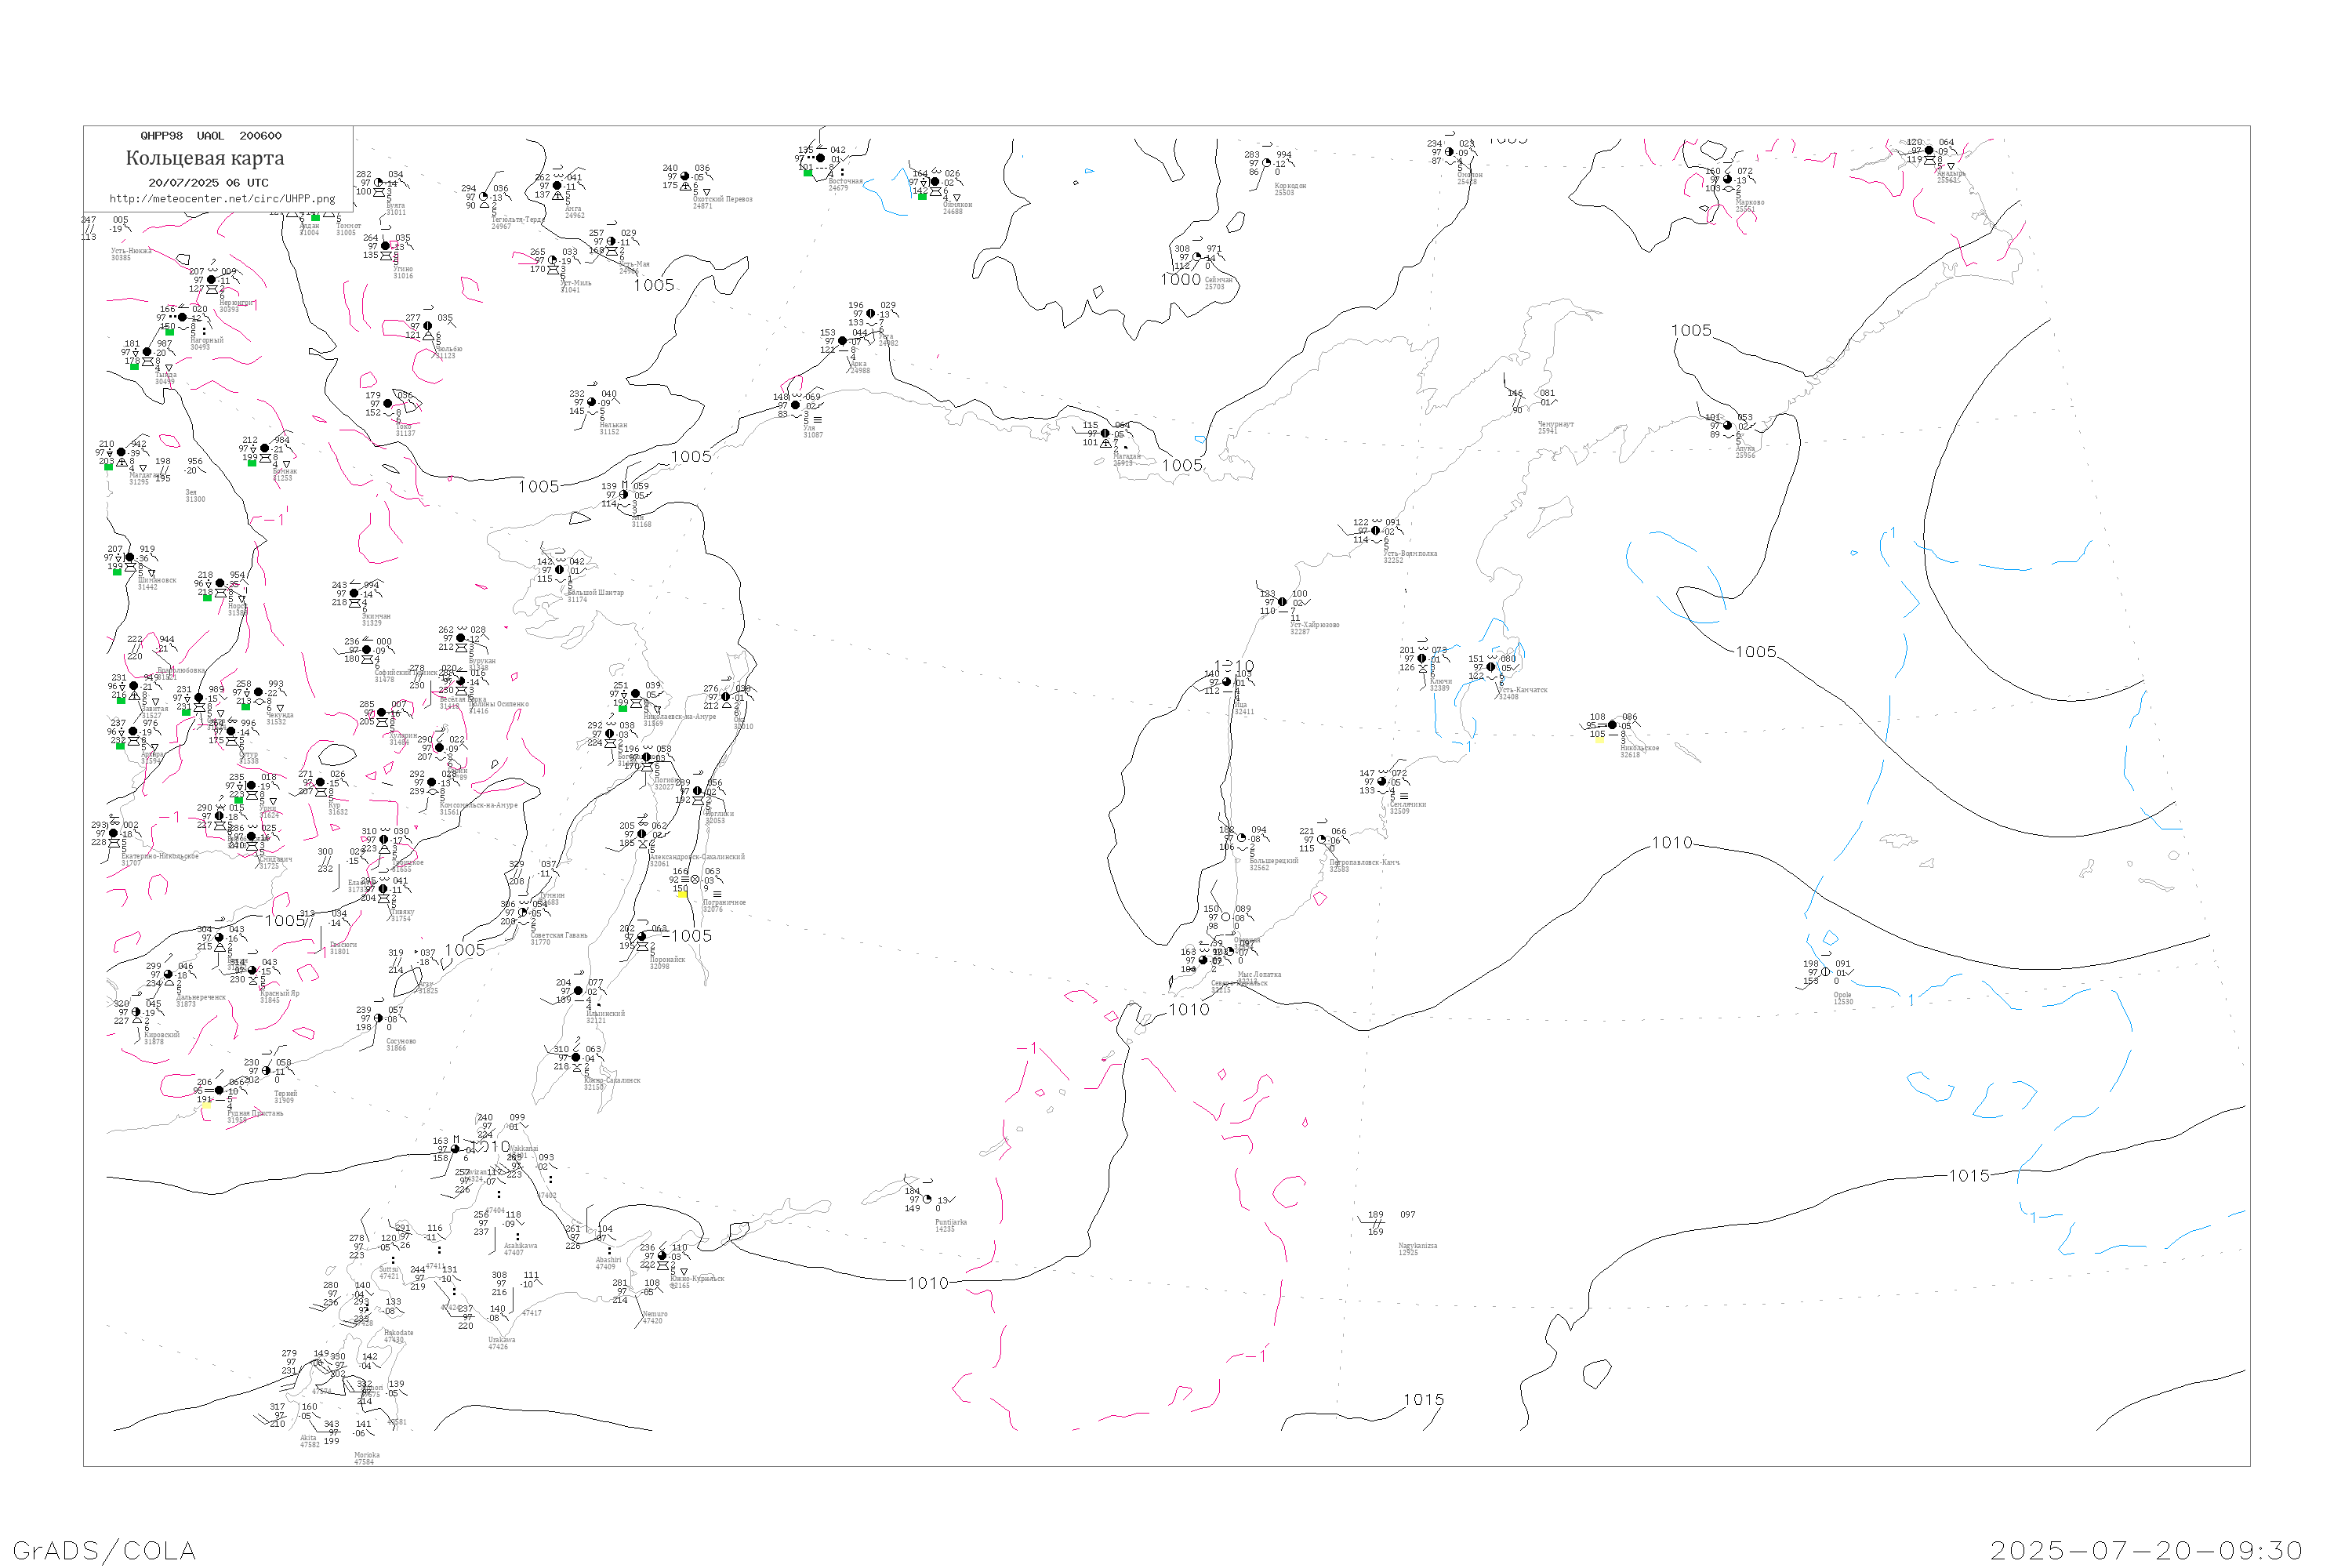Screen dimensions: 2352x1568
Task: Click the GrADS/COLA footer text
Action: pos(104,1550)
